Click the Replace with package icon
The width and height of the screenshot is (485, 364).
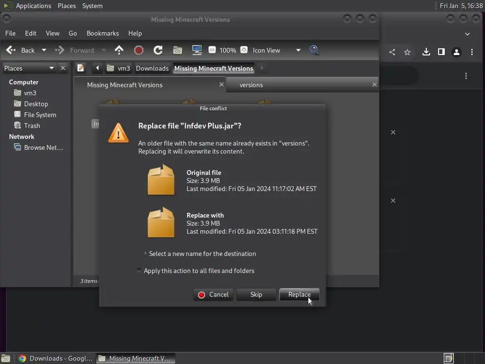161,223
